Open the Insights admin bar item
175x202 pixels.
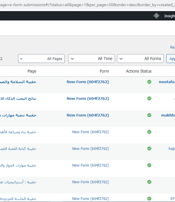coord(169,16)
